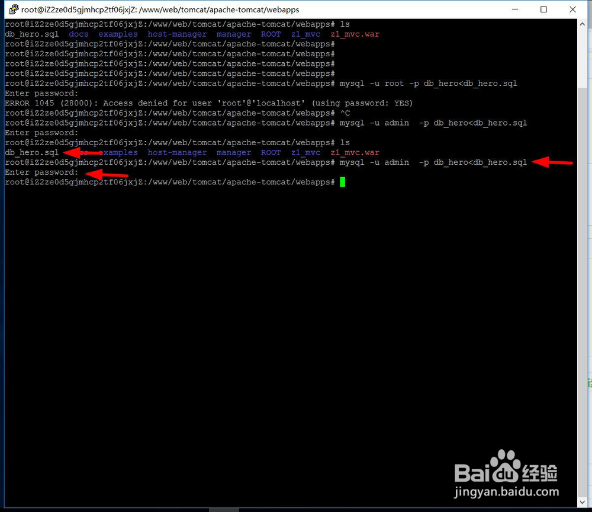This screenshot has width=592, height=512.
Task: Minimize the PuTTY terminal window
Action: click(x=515, y=9)
